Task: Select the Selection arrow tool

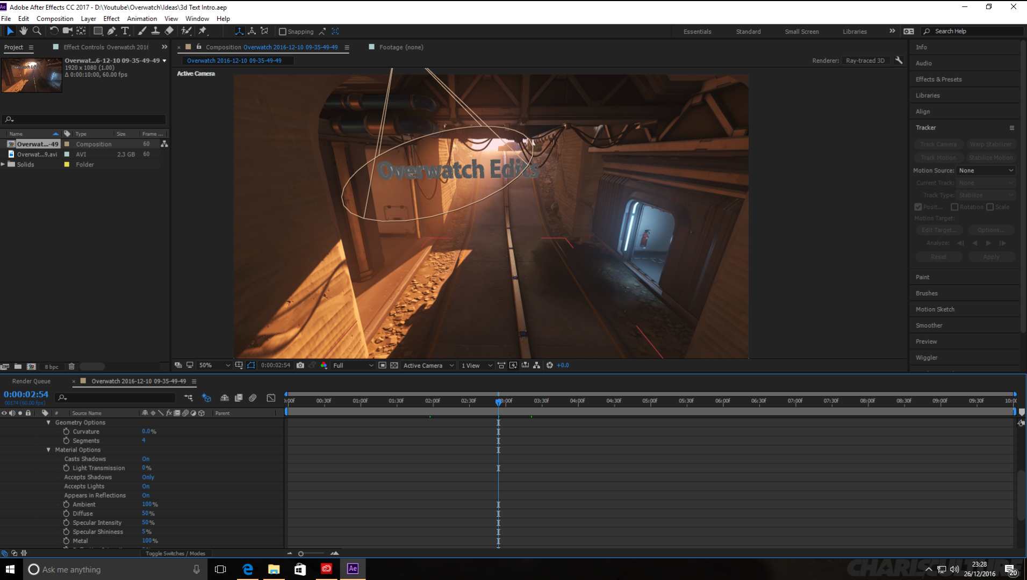Action: (10, 31)
